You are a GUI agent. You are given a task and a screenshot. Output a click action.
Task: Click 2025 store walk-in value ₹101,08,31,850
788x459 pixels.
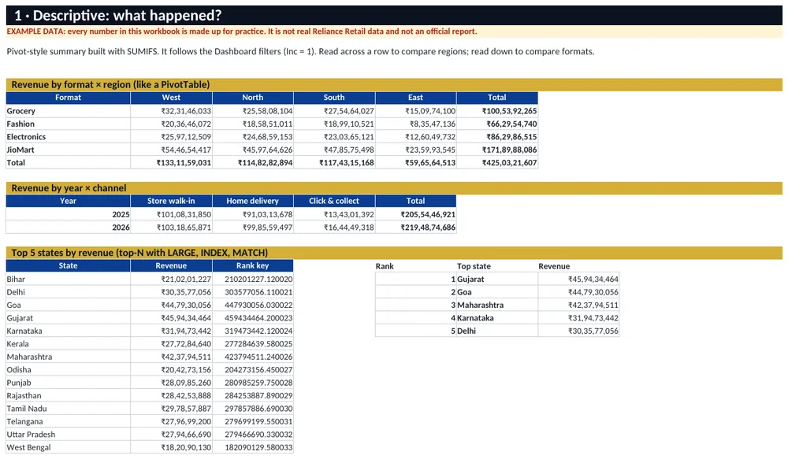point(171,214)
